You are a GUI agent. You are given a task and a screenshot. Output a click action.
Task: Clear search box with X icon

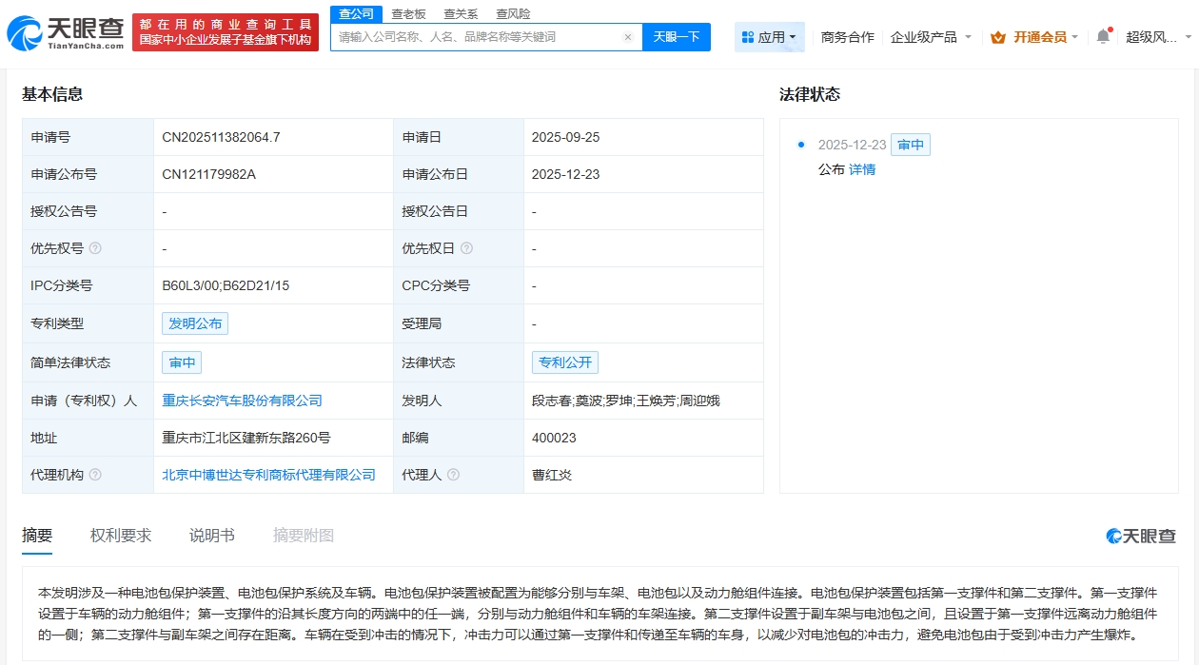click(628, 37)
